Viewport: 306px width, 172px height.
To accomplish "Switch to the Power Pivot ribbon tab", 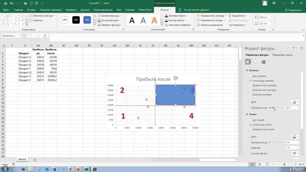I will 145,10.
